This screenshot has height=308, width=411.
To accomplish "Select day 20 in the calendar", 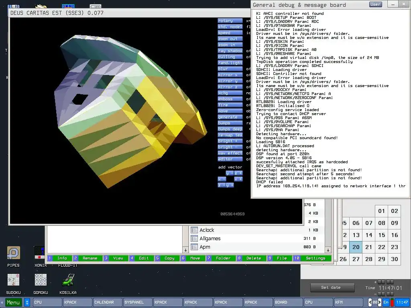I will point(356,247).
